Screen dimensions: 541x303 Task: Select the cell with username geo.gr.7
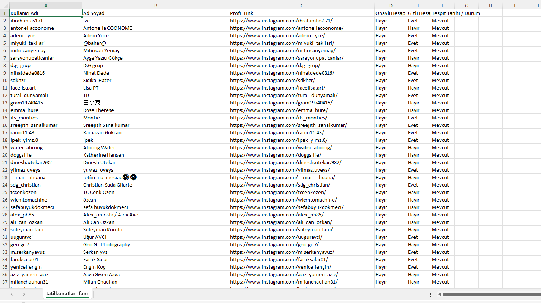coord(46,244)
